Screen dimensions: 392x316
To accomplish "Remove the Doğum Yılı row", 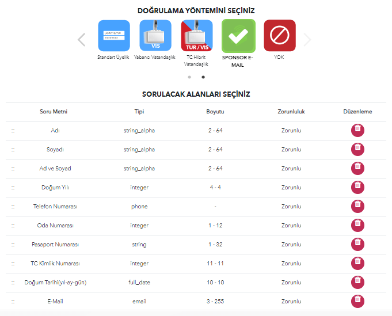I will click(x=357, y=187).
